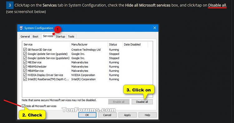Close the System Configuration window
This screenshot has width=234, height=123.
(x=155, y=28)
